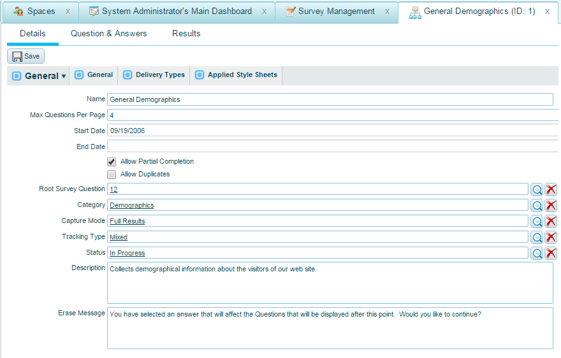561x358 pixels.
Task: Open the Demographics category link
Action: point(132,205)
